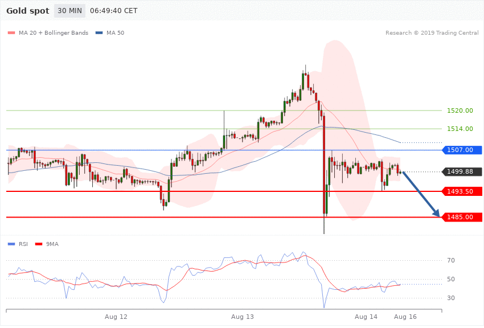Click the 1499.88 current price tag
The height and width of the screenshot is (328, 484).
(x=462, y=171)
